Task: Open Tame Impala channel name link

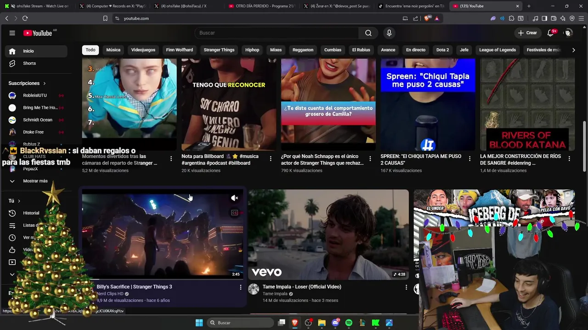Action: click(275, 294)
